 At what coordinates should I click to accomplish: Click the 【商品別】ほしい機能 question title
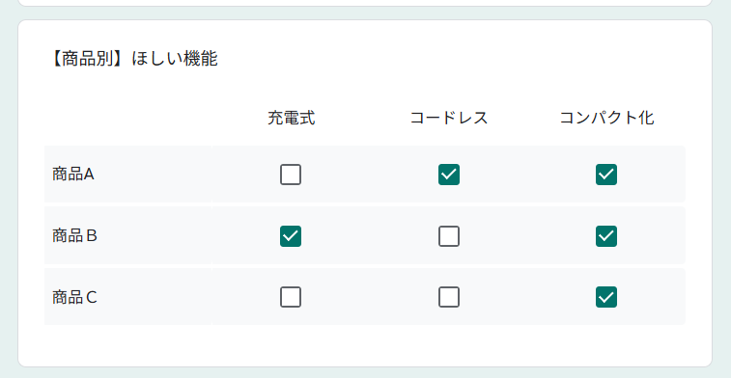point(131,59)
